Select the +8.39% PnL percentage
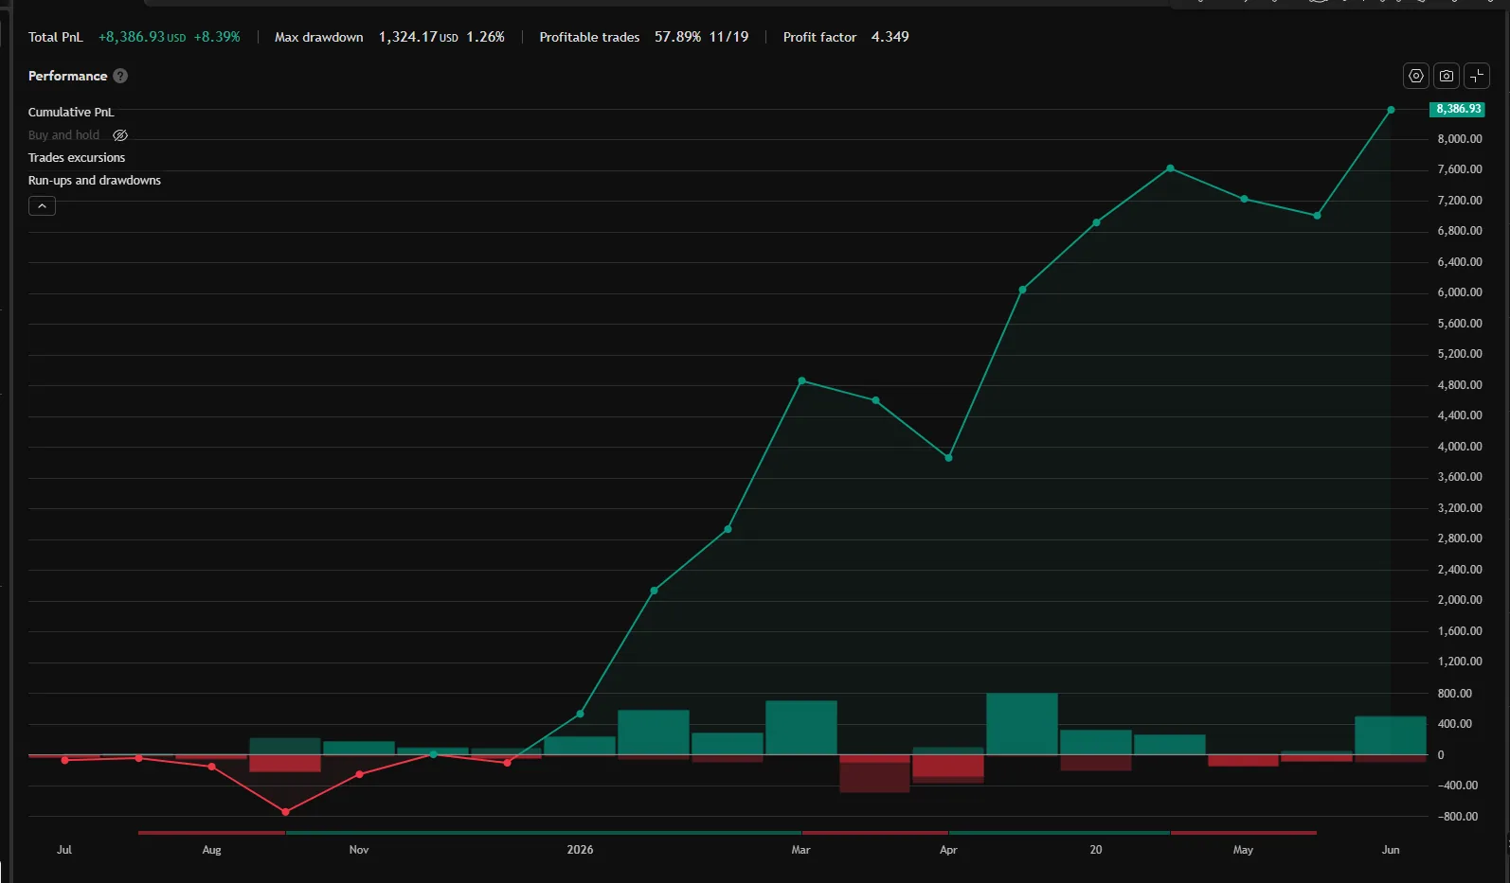The image size is (1510, 883). (x=217, y=37)
